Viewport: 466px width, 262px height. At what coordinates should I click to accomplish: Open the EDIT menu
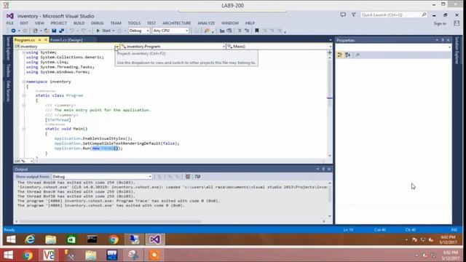click(24, 23)
